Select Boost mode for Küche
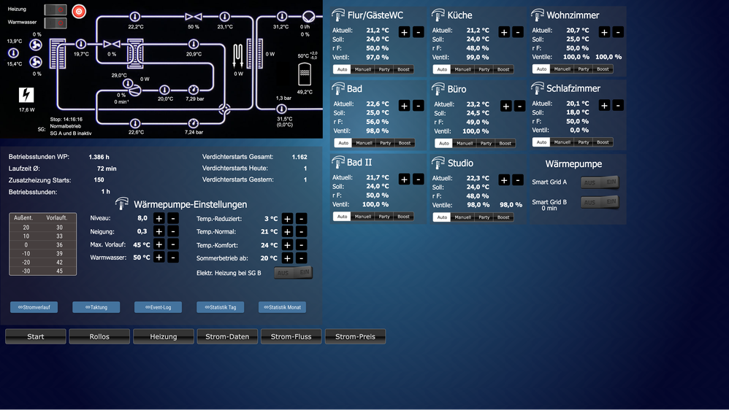 tap(503, 69)
